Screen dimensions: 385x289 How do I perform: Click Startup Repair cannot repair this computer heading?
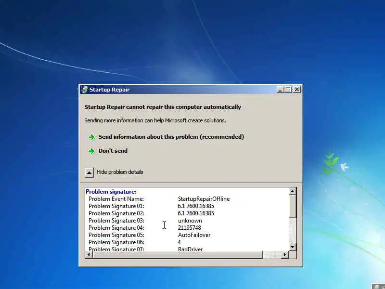click(x=163, y=107)
